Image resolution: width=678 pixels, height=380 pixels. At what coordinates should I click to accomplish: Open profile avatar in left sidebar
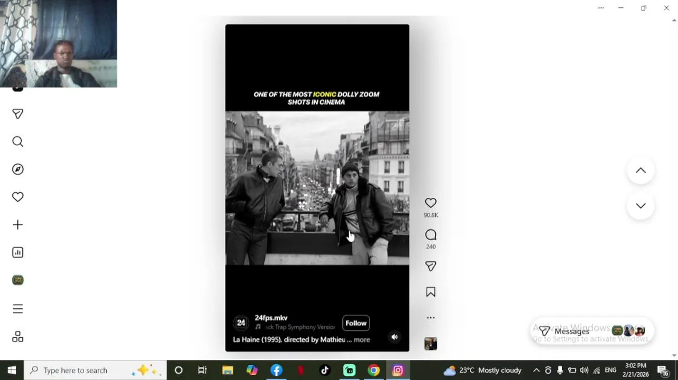[17, 280]
